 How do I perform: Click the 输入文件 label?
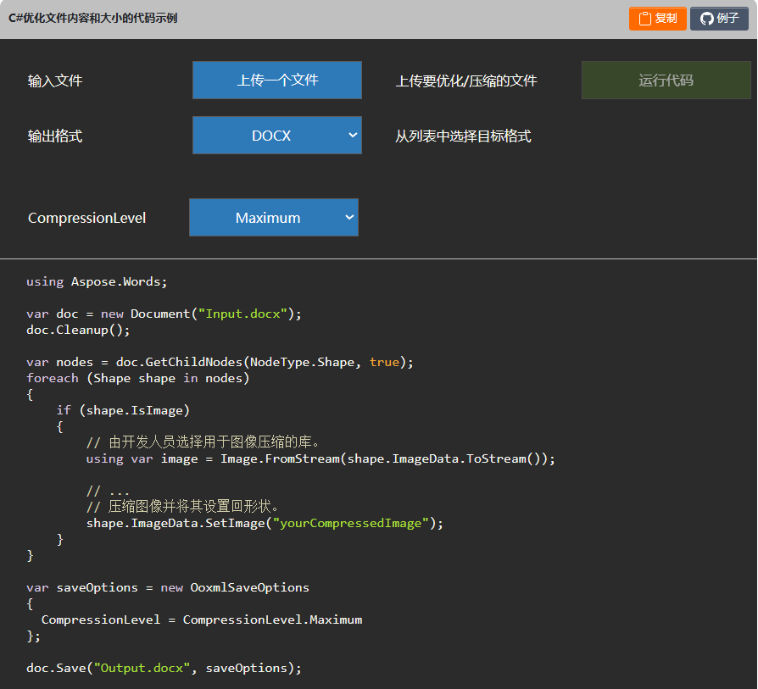click(x=55, y=81)
